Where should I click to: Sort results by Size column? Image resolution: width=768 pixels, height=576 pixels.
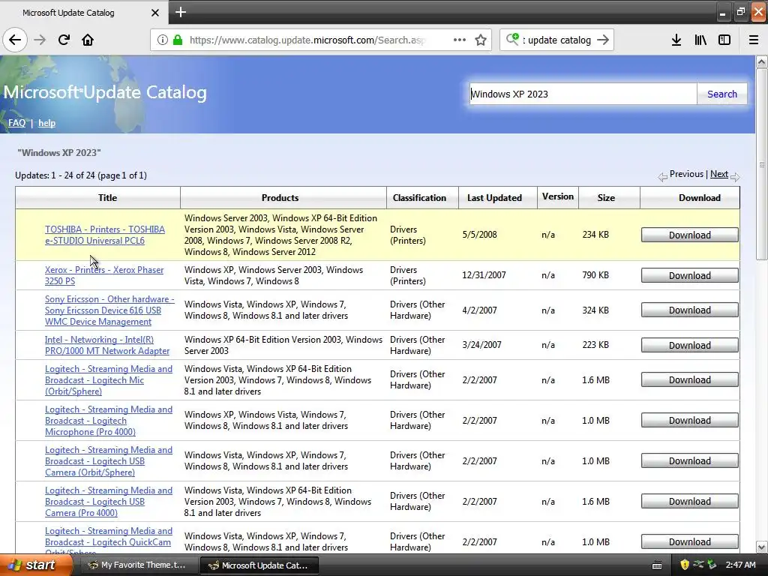tap(606, 198)
